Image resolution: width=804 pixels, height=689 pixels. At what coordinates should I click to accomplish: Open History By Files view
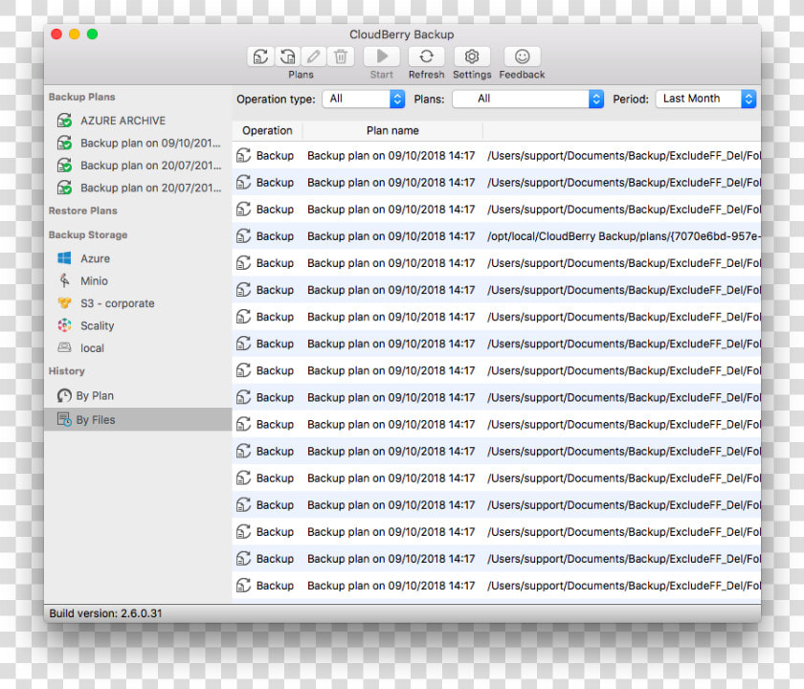pyautogui.click(x=138, y=419)
